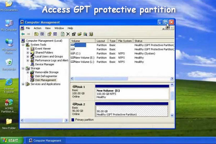
Task: Click the Primary partition legend color box
Action: point(73,120)
